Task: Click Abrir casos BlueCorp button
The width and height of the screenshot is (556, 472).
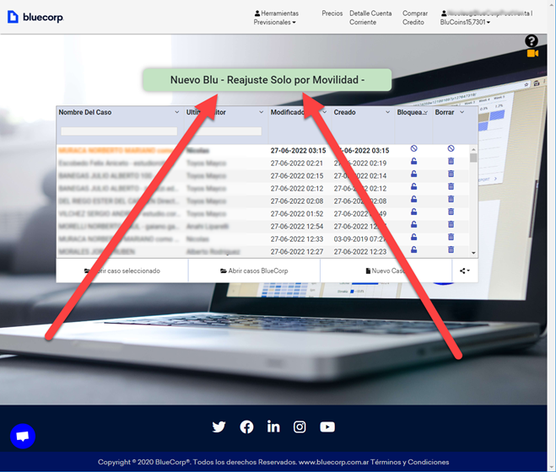Action: tap(254, 271)
